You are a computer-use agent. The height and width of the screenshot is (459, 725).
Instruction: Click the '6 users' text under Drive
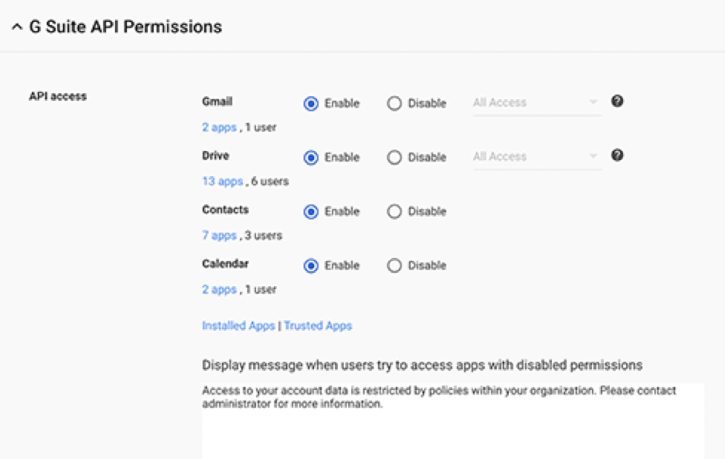tap(270, 181)
